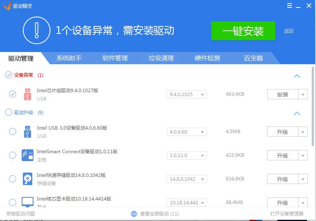The height and width of the screenshot is (221, 316).
Task: Click 安装 for Intel芯片组驱动
Action: tap(283, 94)
